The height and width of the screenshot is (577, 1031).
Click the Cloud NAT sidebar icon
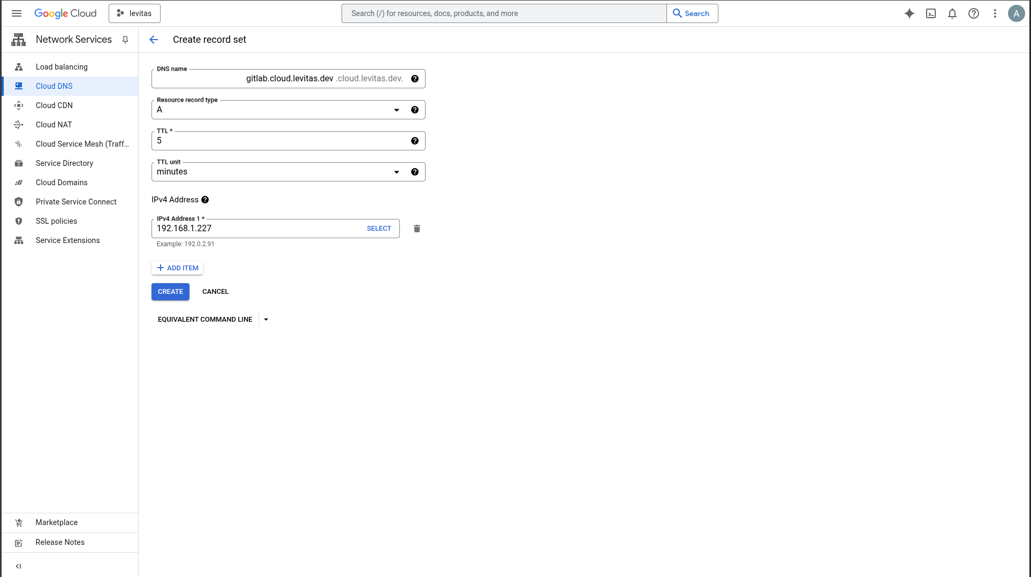[x=19, y=125]
